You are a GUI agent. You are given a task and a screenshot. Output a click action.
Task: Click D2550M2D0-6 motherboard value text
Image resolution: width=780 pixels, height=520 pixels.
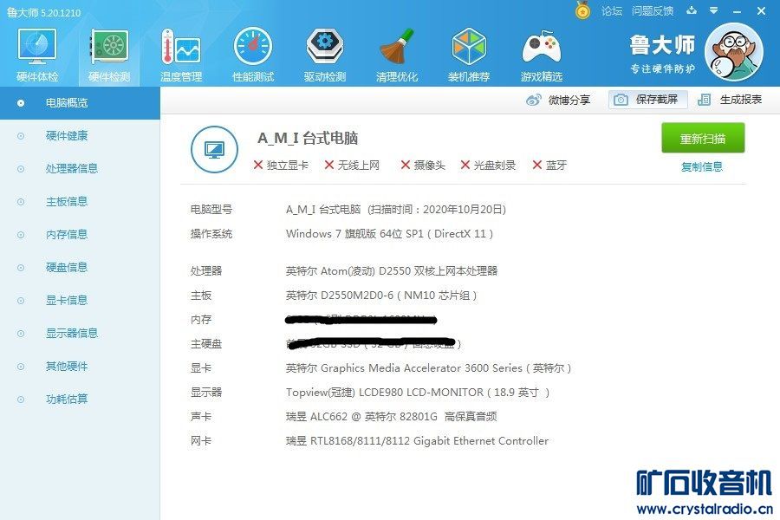click(x=381, y=296)
